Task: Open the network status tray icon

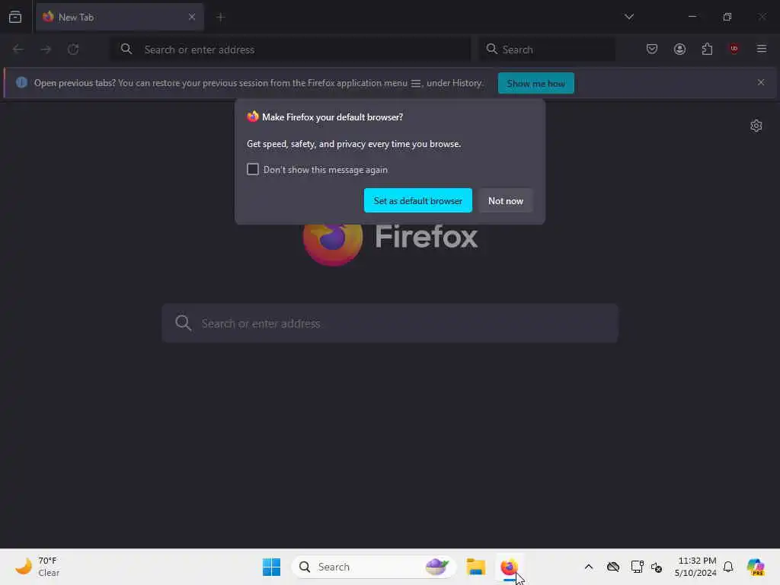Action: coord(637,567)
